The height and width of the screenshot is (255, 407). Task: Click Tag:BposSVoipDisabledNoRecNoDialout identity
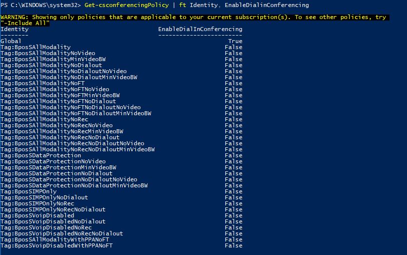[x=62, y=233]
